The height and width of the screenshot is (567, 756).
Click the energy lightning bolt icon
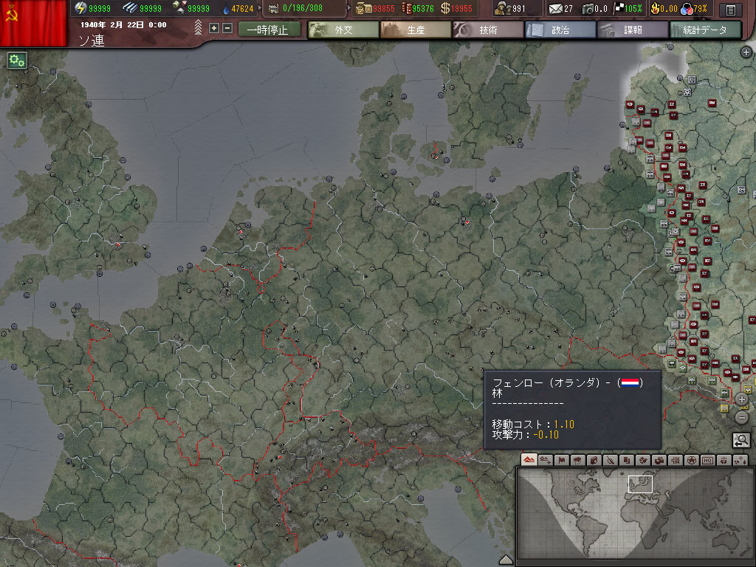pyautogui.click(x=80, y=8)
